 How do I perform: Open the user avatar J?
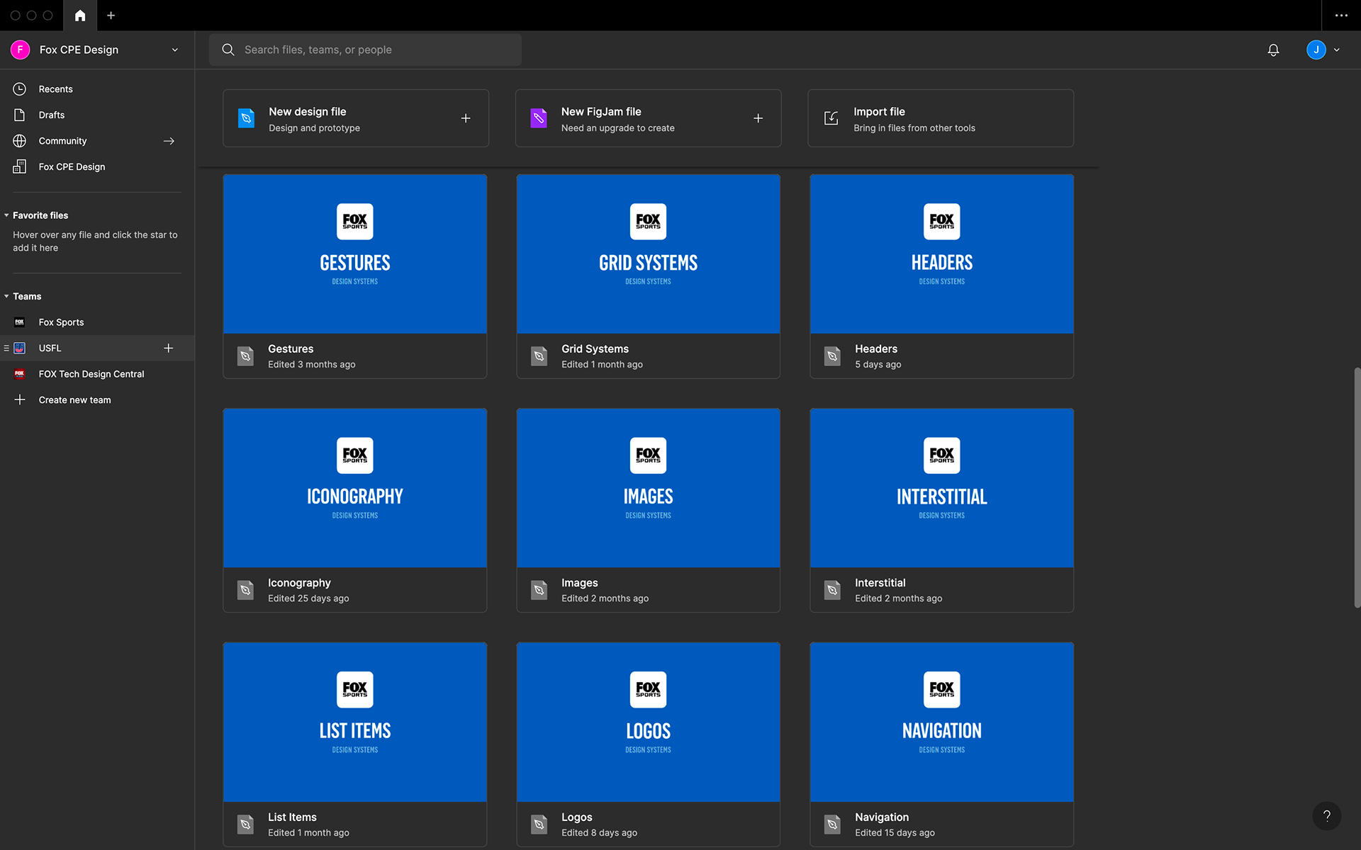point(1316,50)
